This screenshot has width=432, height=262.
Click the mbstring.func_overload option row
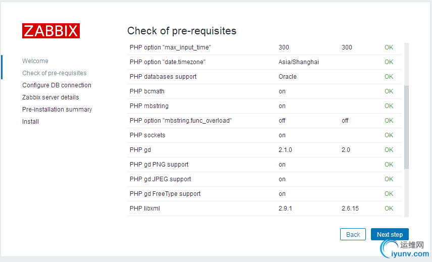tap(264, 121)
